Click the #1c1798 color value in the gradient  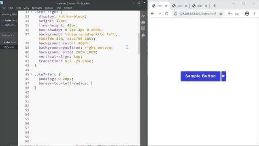74,39
